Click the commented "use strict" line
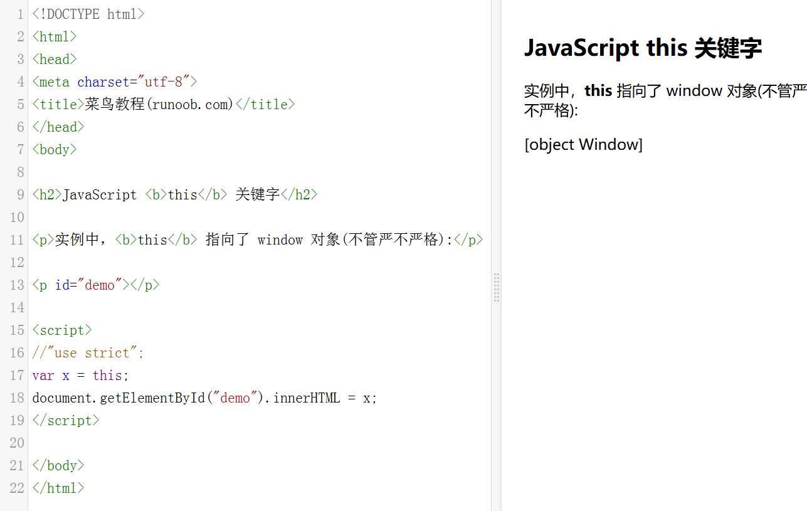Screen dimensions: 807x511 coord(88,352)
